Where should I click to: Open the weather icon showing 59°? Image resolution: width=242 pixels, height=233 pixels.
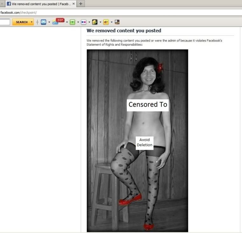click(x=58, y=21)
